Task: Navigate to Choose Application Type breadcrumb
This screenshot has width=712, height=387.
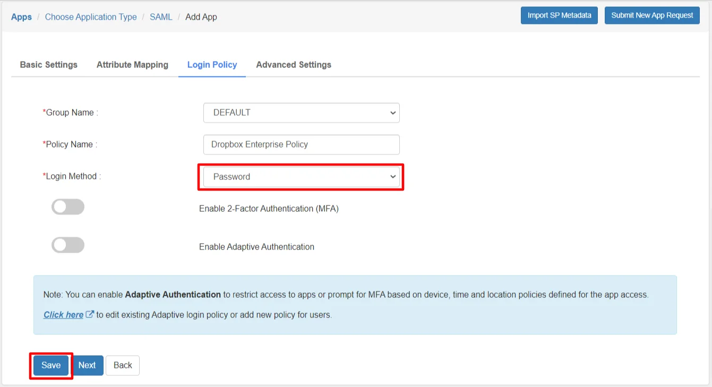Action: [90, 16]
